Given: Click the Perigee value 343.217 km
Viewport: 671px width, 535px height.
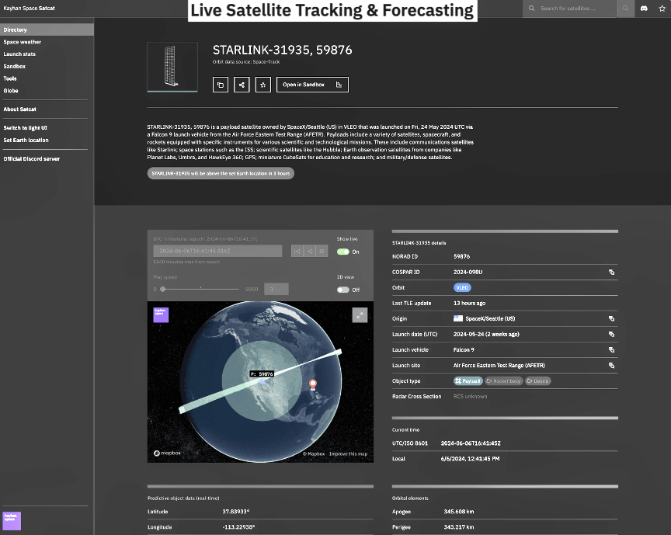Looking at the screenshot, I should (459, 527).
